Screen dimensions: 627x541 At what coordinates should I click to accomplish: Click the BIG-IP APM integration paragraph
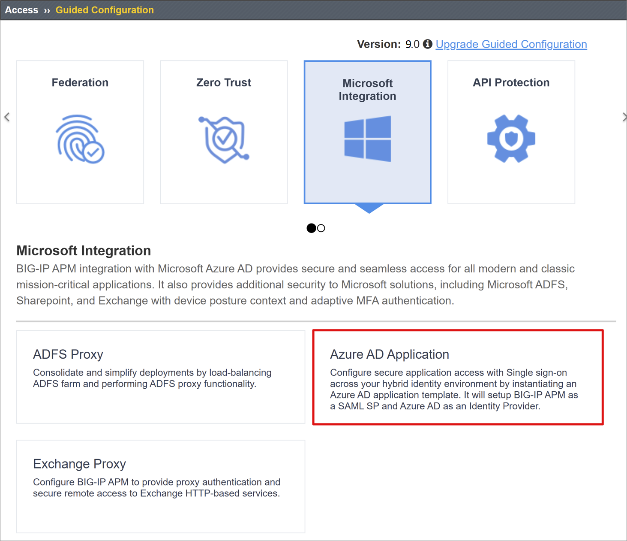pyautogui.click(x=296, y=284)
